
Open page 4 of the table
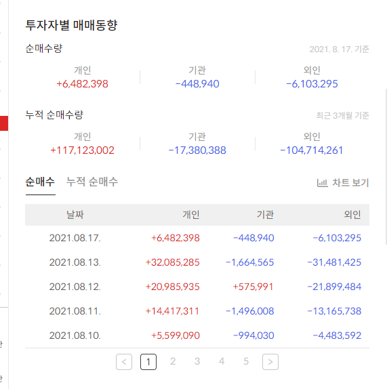coord(222,361)
